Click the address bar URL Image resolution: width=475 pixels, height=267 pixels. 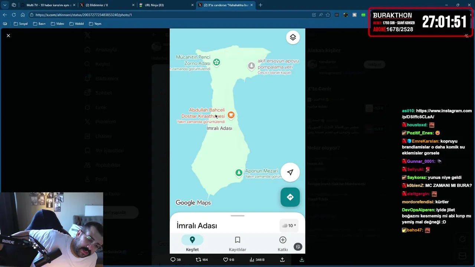(x=83, y=15)
